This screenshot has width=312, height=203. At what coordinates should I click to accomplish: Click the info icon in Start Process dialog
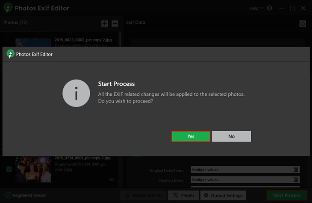tap(76, 93)
